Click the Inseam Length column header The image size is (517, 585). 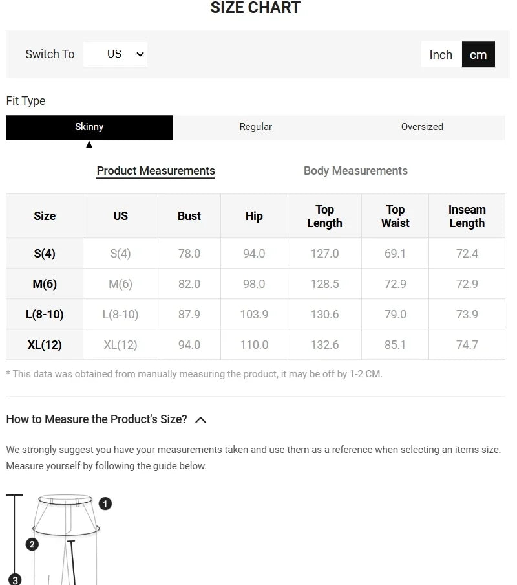[x=467, y=216]
